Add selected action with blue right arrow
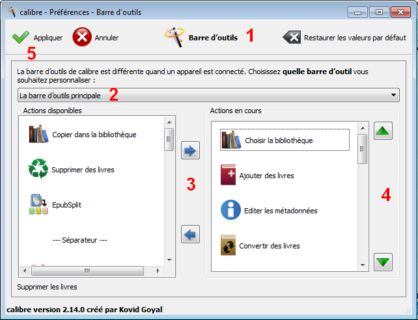 190,150
